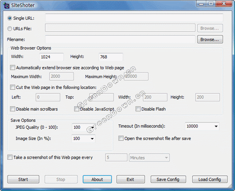Open the JPEG Quality dropdown
The height and width of the screenshot is (191, 235).
[93, 127]
